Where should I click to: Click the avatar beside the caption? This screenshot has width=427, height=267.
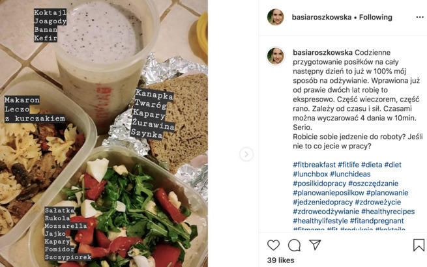click(276, 56)
